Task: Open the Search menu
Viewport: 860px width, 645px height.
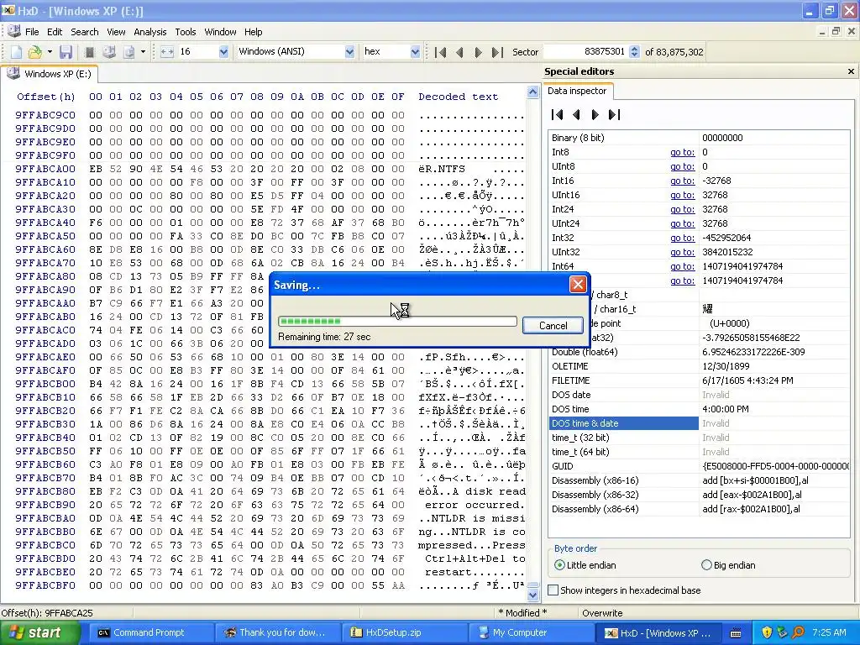Action: [85, 32]
